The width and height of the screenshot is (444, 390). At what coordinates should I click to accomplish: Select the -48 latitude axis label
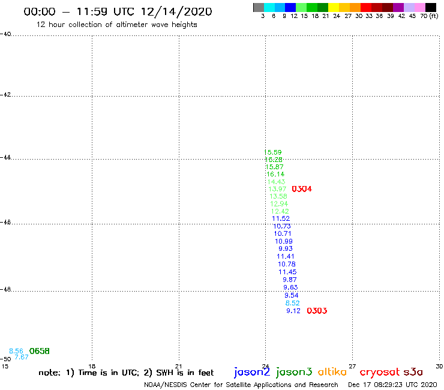5,289
